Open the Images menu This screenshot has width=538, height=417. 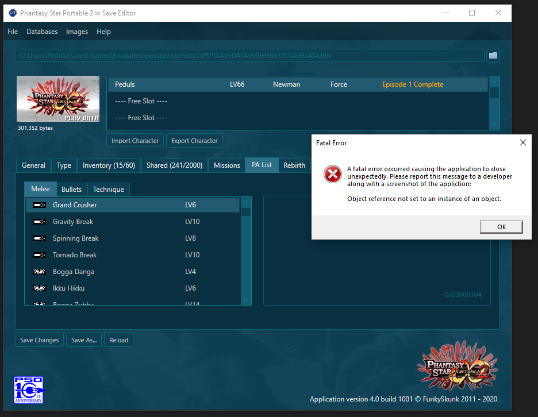(77, 32)
